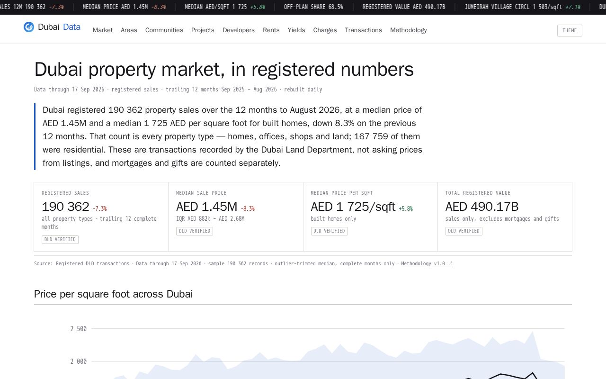Select the AED 1.45M median price figure

206,207
